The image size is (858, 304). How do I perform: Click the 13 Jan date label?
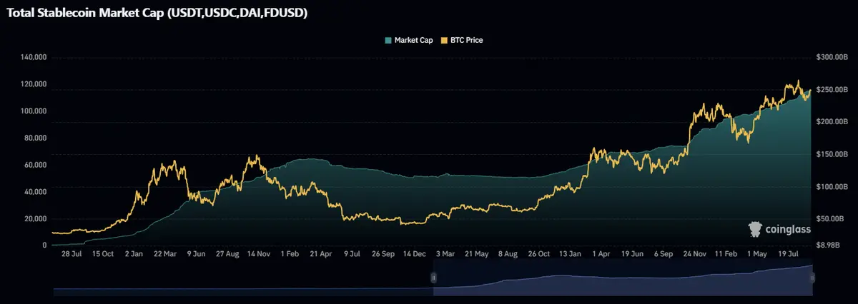coord(570,253)
